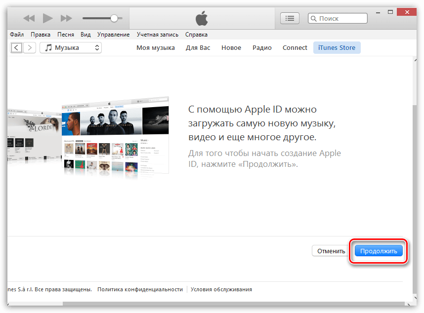Image resolution: width=424 pixels, height=313 pixels.
Task: Open the Up Next list view button
Action: pyautogui.click(x=290, y=18)
